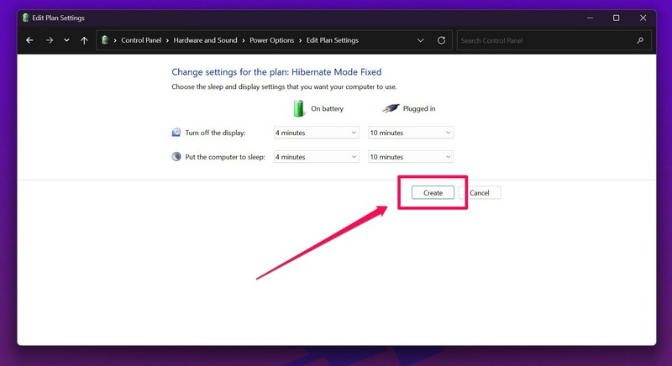Viewport: 672px width, 366px height.
Task: Expand the address bar history dropdown
Action: pyautogui.click(x=421, y=40)
